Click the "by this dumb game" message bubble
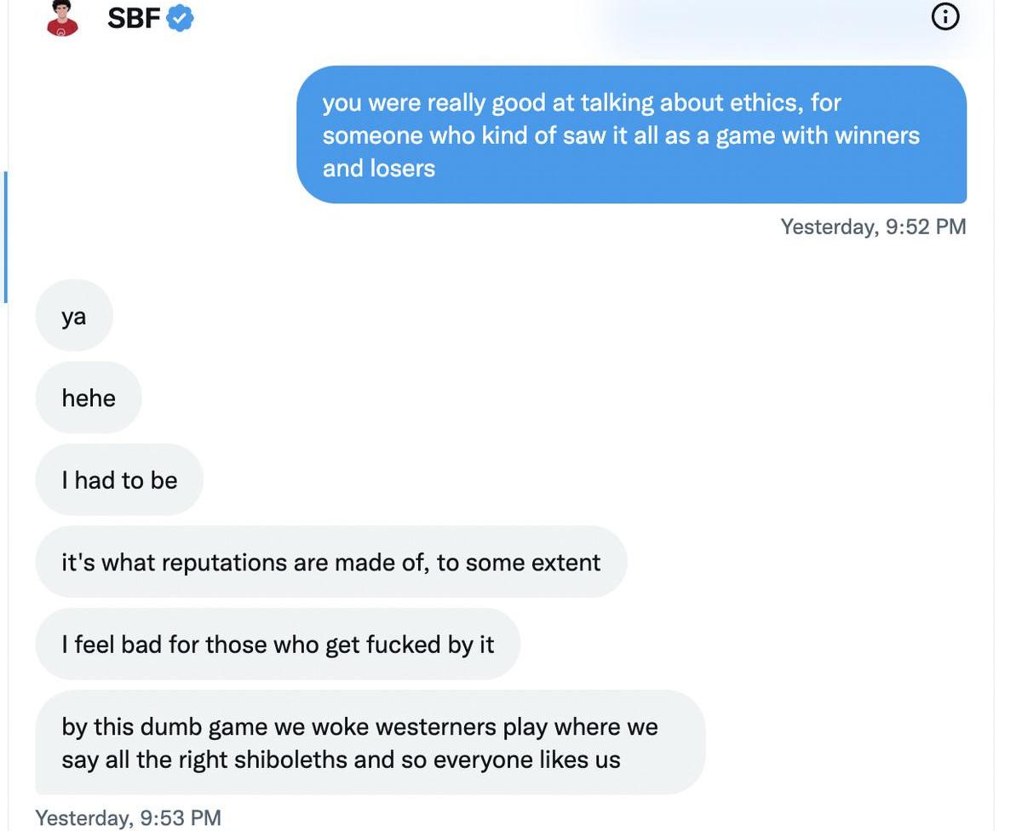The width and height of the screenshot is (1022, 831). point(370,742)
